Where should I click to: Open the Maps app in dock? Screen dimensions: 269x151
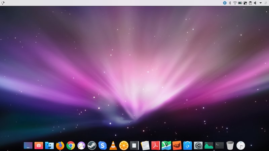pos(166,145)
